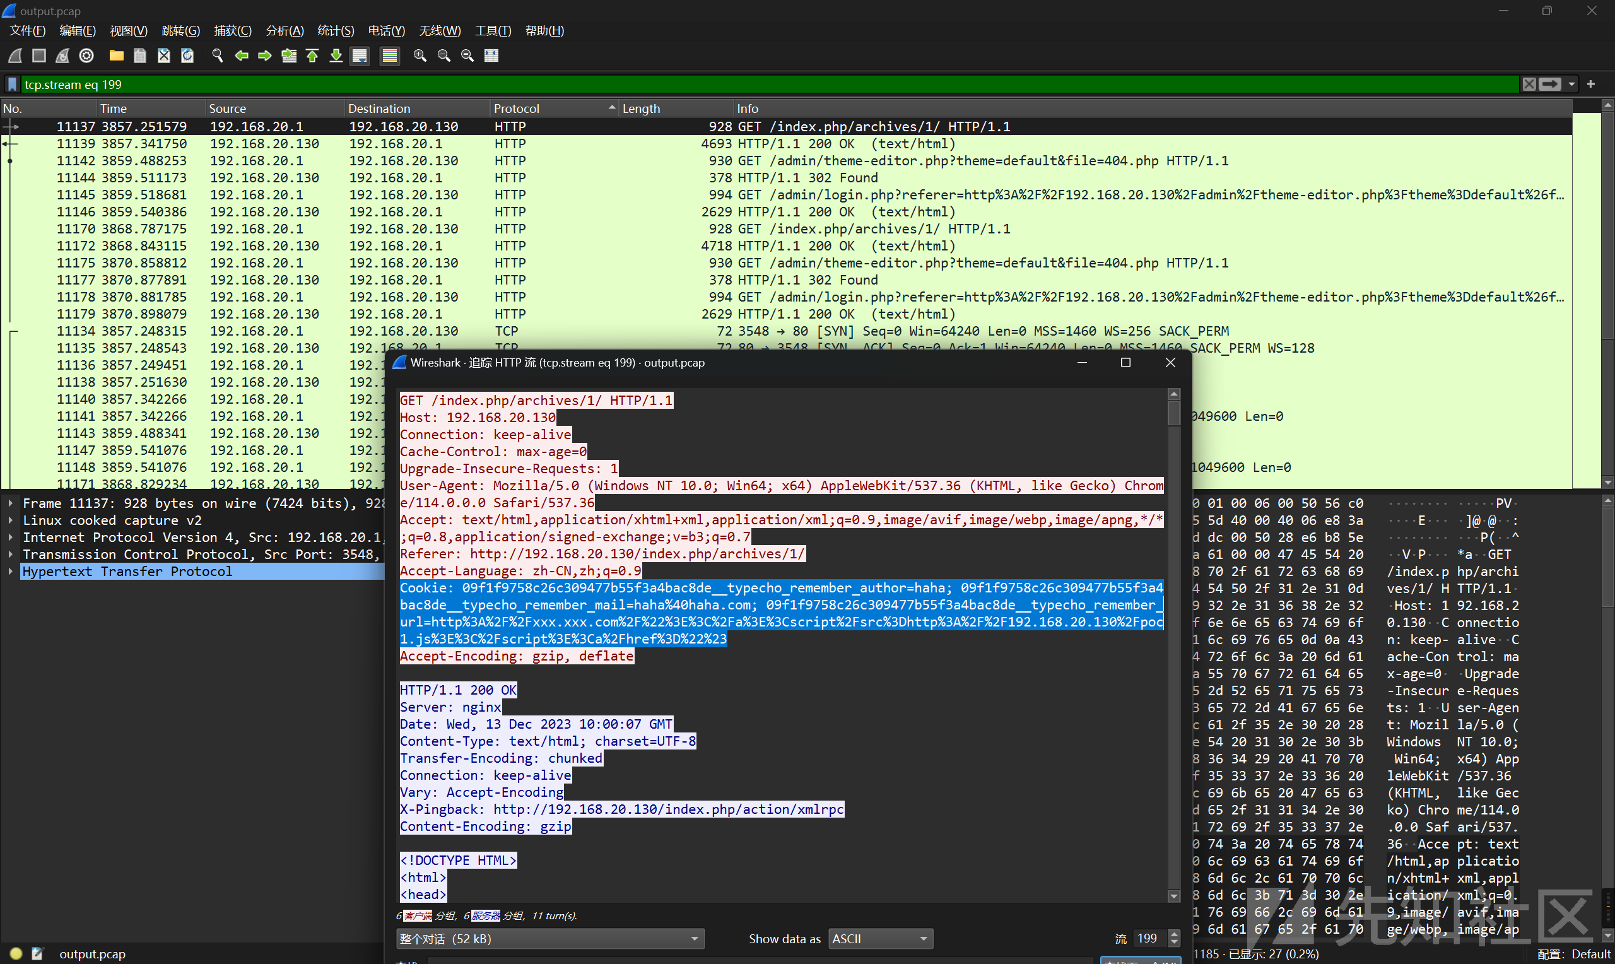Zoom out main window text

point(444,56)
